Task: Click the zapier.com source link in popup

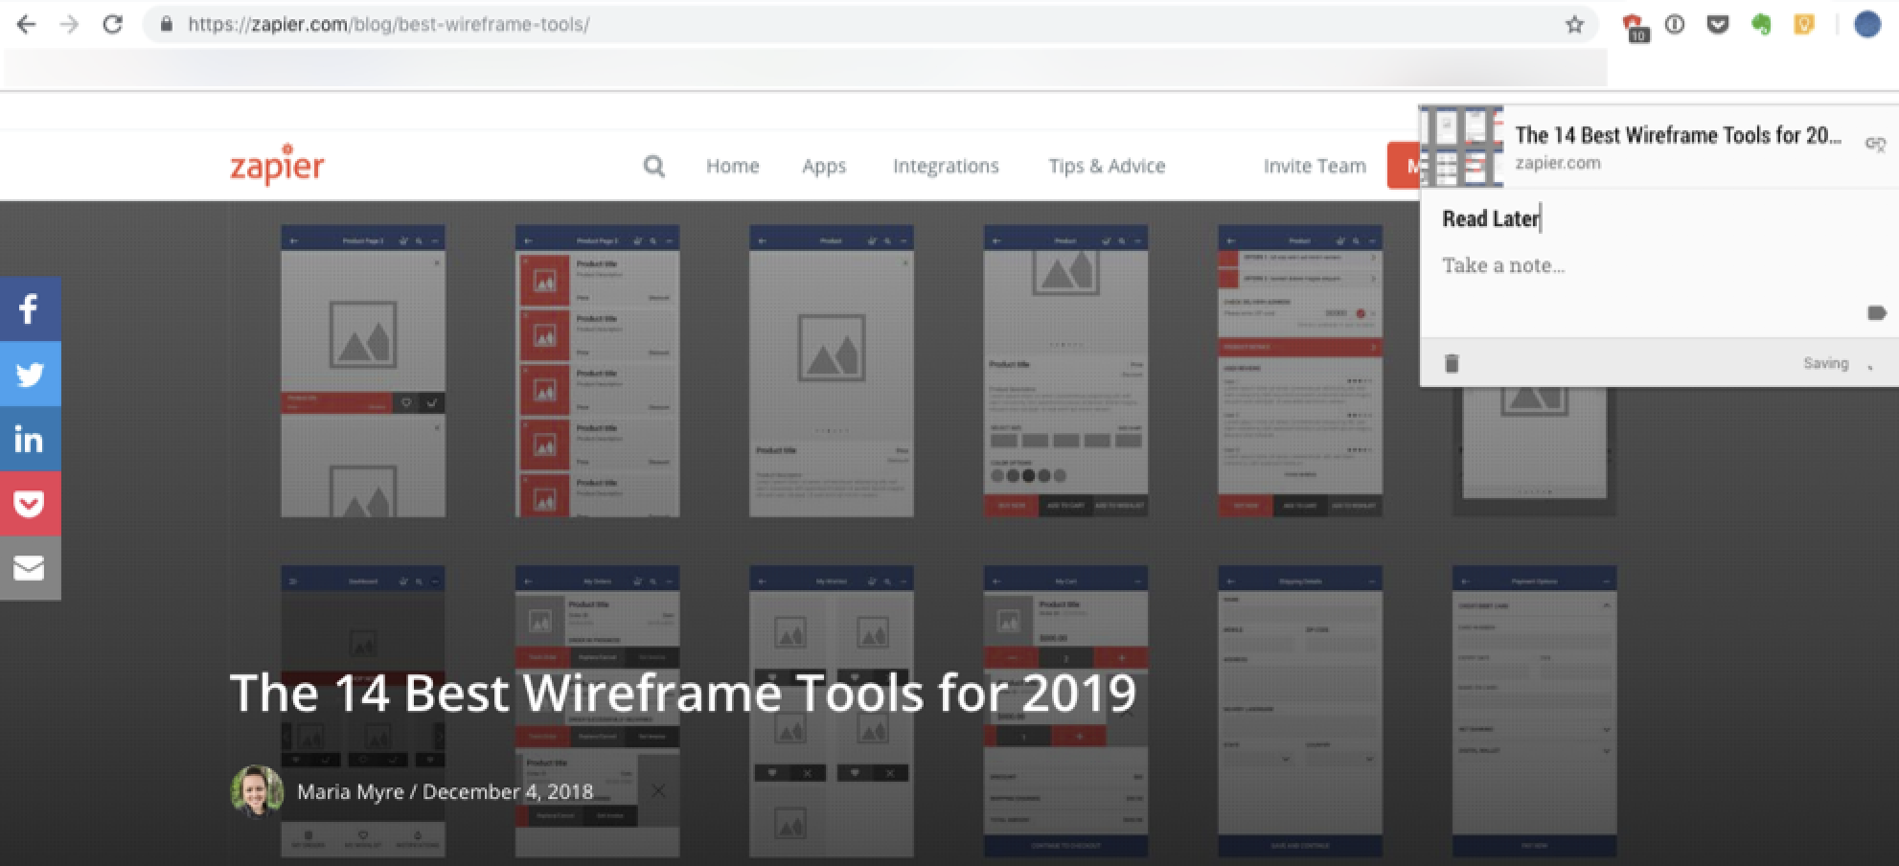Action: [1558, 163]
